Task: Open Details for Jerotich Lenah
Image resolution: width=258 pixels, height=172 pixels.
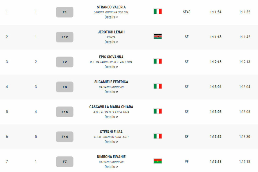Action: coord(111,42)
